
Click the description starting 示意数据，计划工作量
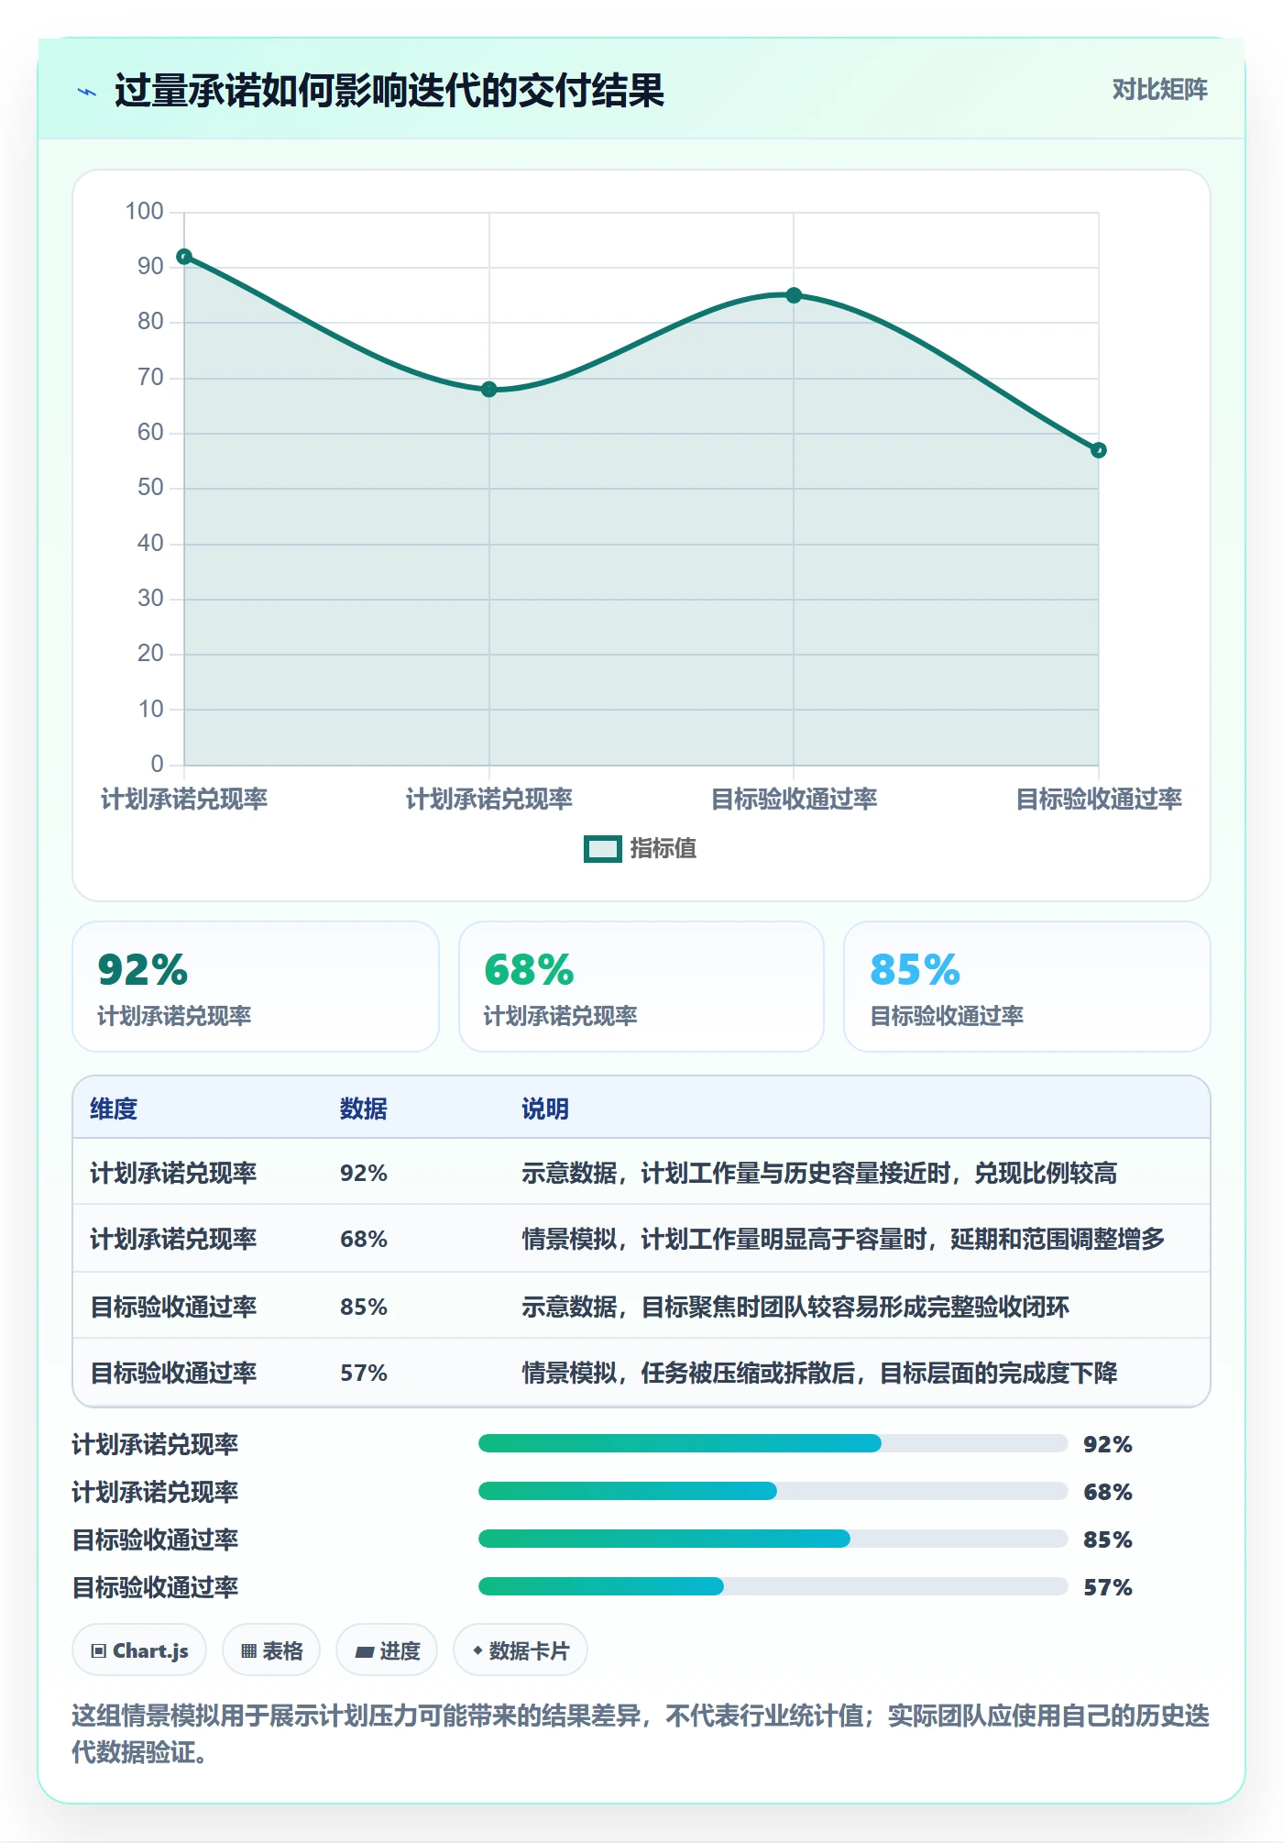(819, 1173)
